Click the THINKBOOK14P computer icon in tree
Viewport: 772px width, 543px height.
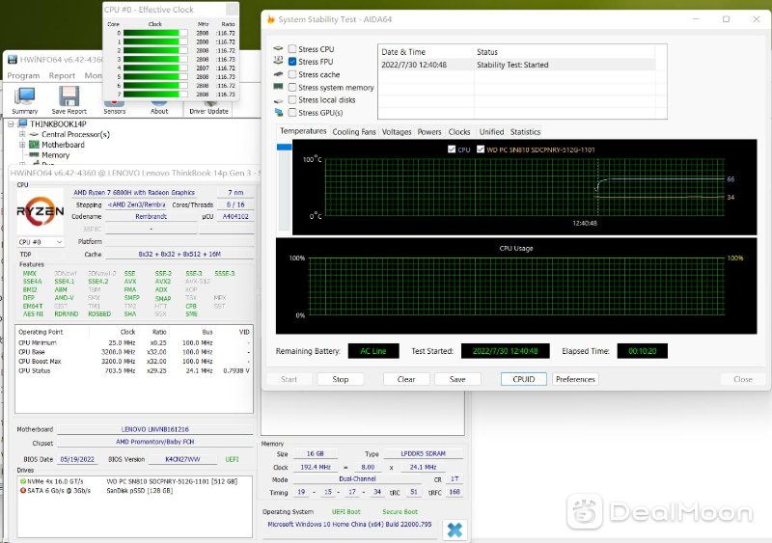[x=22, y=123]
